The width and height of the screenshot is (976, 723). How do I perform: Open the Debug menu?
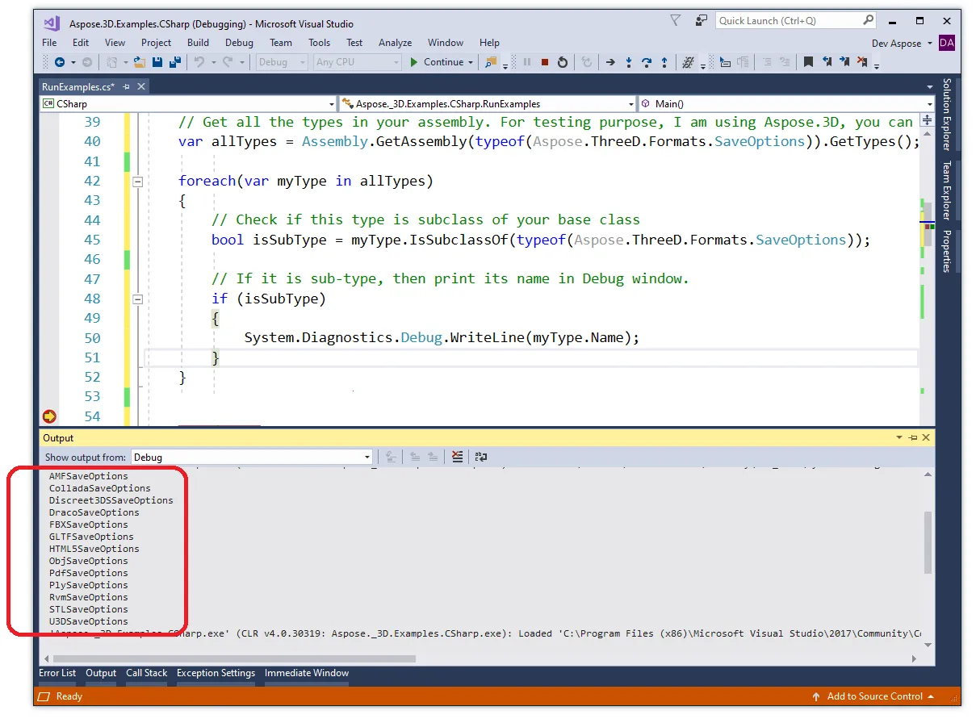click(239, 43)
